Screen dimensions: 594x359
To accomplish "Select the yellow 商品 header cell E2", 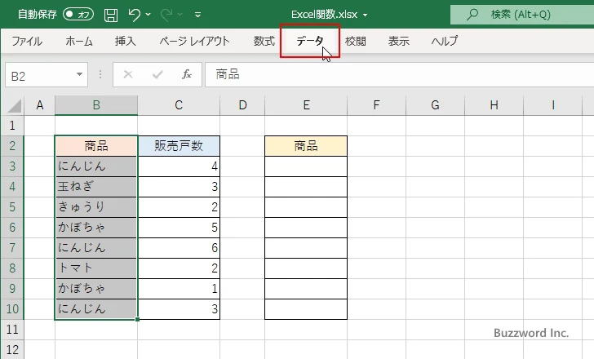I will click(306, 146).
